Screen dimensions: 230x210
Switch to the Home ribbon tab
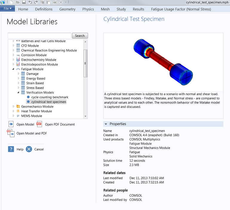click(23, 9)
